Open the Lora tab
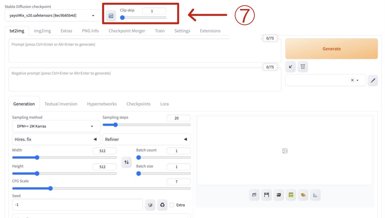 (x=164, y=104)
